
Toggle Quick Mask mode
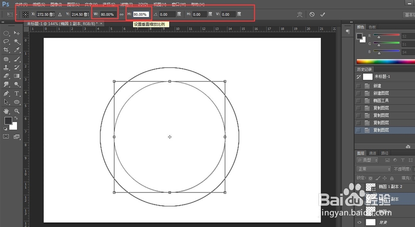pyautogui.click(x=6, y=137)
